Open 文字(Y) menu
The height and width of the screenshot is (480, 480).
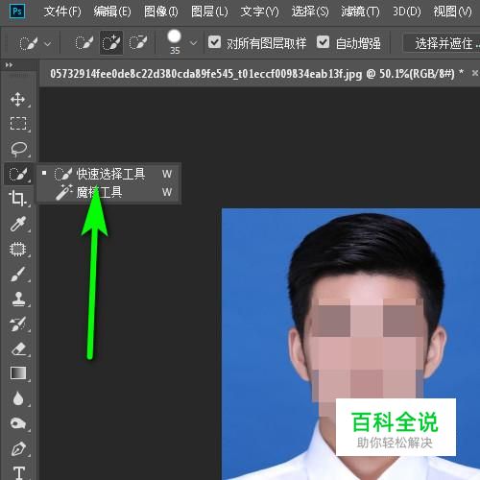tap(259, 12)
